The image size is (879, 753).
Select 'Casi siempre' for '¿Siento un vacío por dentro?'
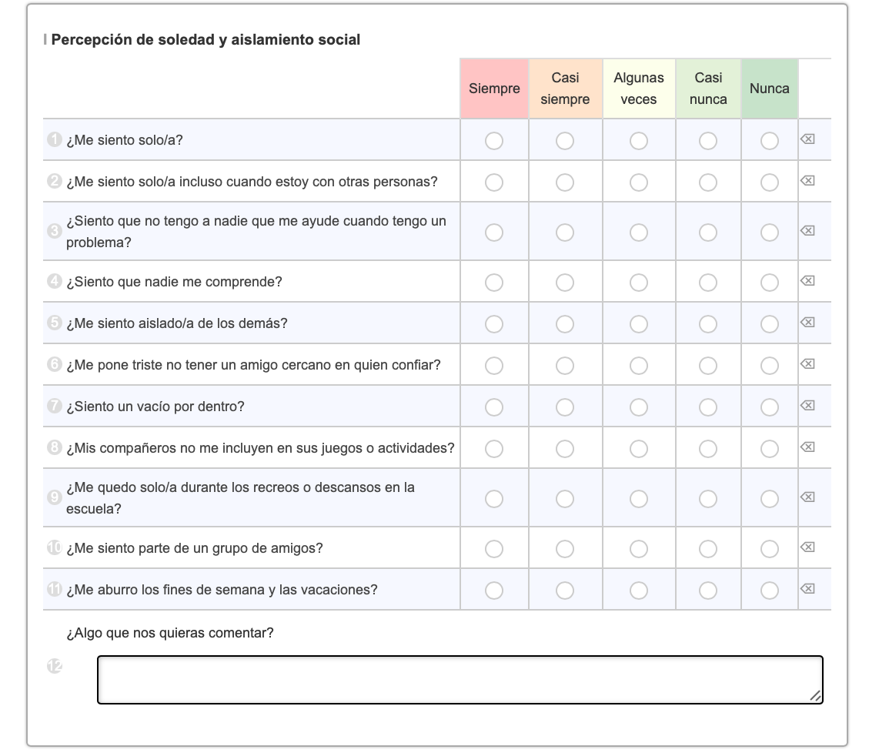[565, 407]
